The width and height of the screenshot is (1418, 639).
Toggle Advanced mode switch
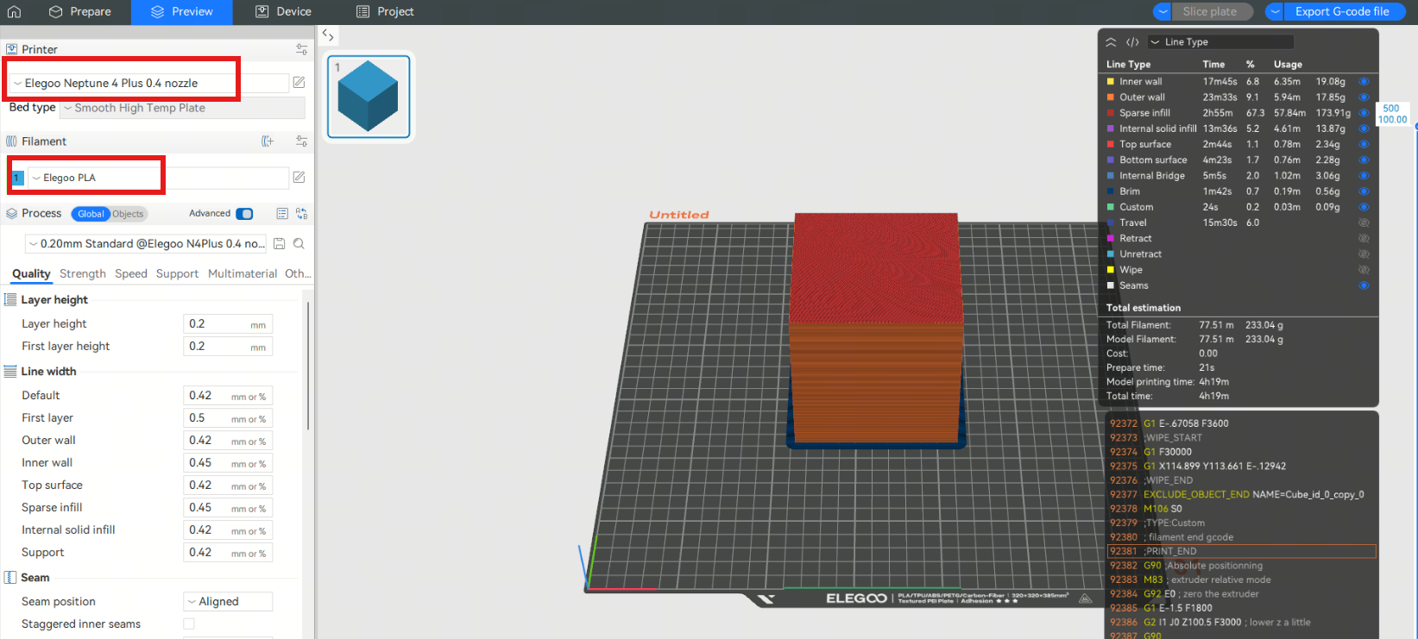(x=245, y=214)
